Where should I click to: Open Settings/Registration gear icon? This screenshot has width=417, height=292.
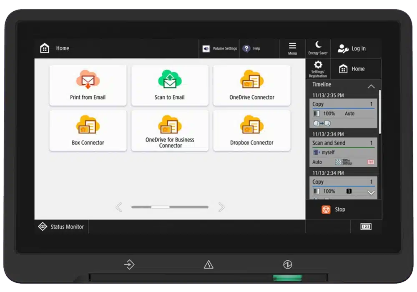click(318, 69)
